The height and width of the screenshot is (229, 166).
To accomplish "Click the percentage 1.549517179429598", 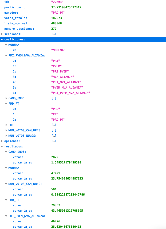I will pyautogui.click(x=66, y=163).
